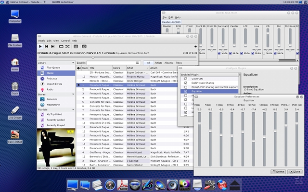Open the Easy-Install desktop icon
Image resolution: width=308 pixels, height=192 pixels.
point(15,137)
